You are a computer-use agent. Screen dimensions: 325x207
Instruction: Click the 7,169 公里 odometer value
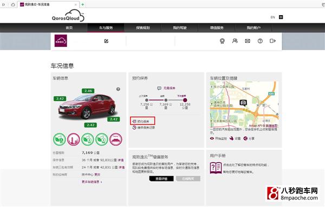pyautogui.click(x=90, y=153)
